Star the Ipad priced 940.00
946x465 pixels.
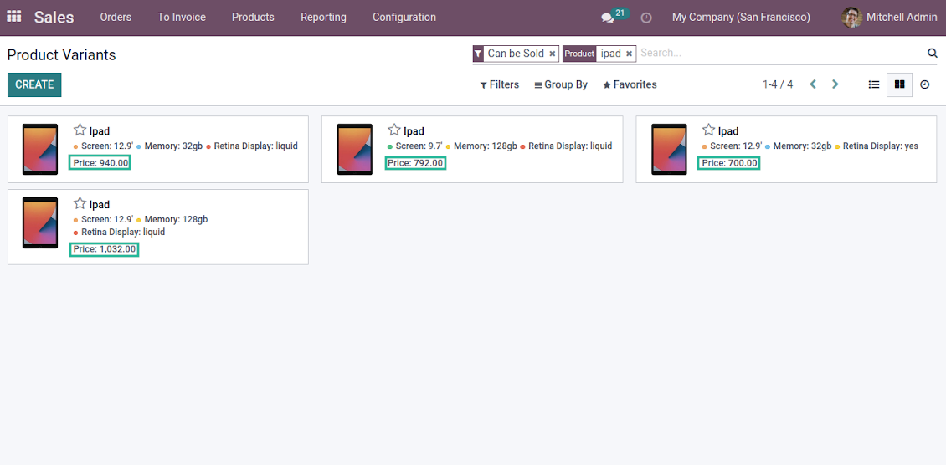tap(80, 130)
